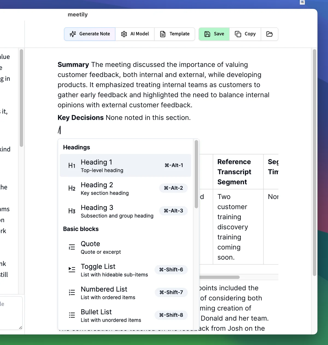Screen dimensions: 328x345
Task: Click the Key Decisions bold text
Action: pyautogui.click(x=81, y=118)
